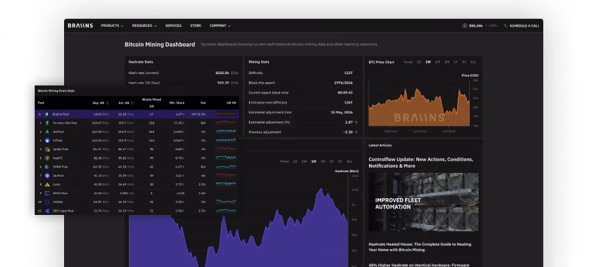Click the Difficulty value 132T
The image size is (606, 267).
[348, 73]
